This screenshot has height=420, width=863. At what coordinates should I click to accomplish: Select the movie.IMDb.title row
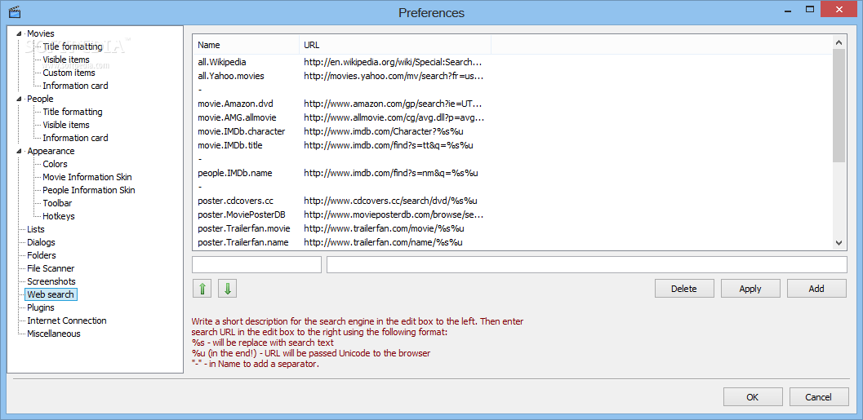tap(513, 145)
